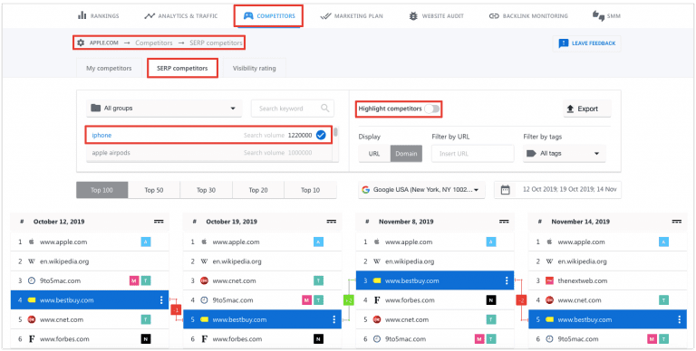Switch to Visibility rating tab
This screenshot has height=351, width=696.
(x=255, y=68)
